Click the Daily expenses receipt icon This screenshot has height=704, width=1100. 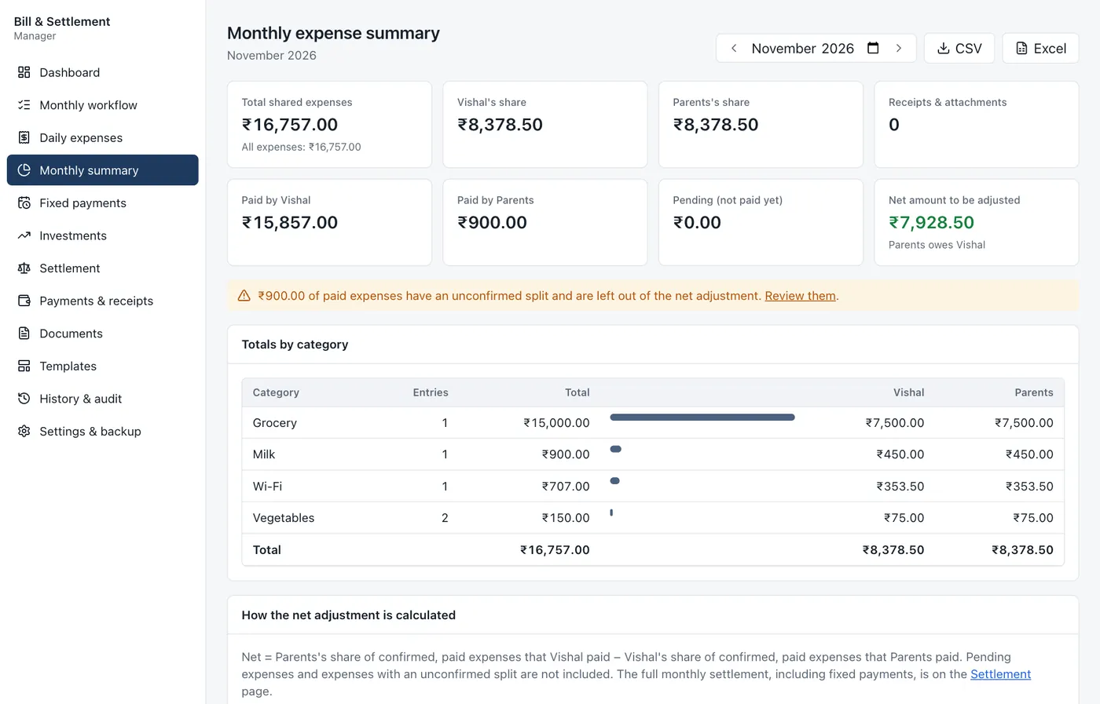24,137
